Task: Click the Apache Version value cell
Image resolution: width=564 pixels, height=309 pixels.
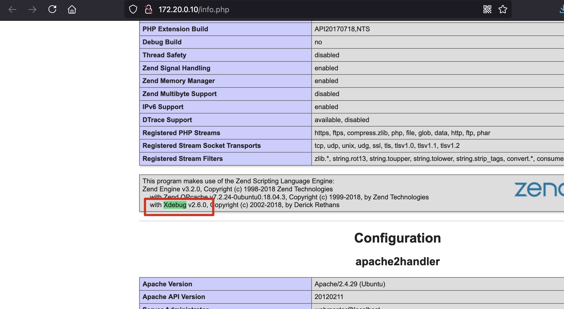Action: coord(350,284)
